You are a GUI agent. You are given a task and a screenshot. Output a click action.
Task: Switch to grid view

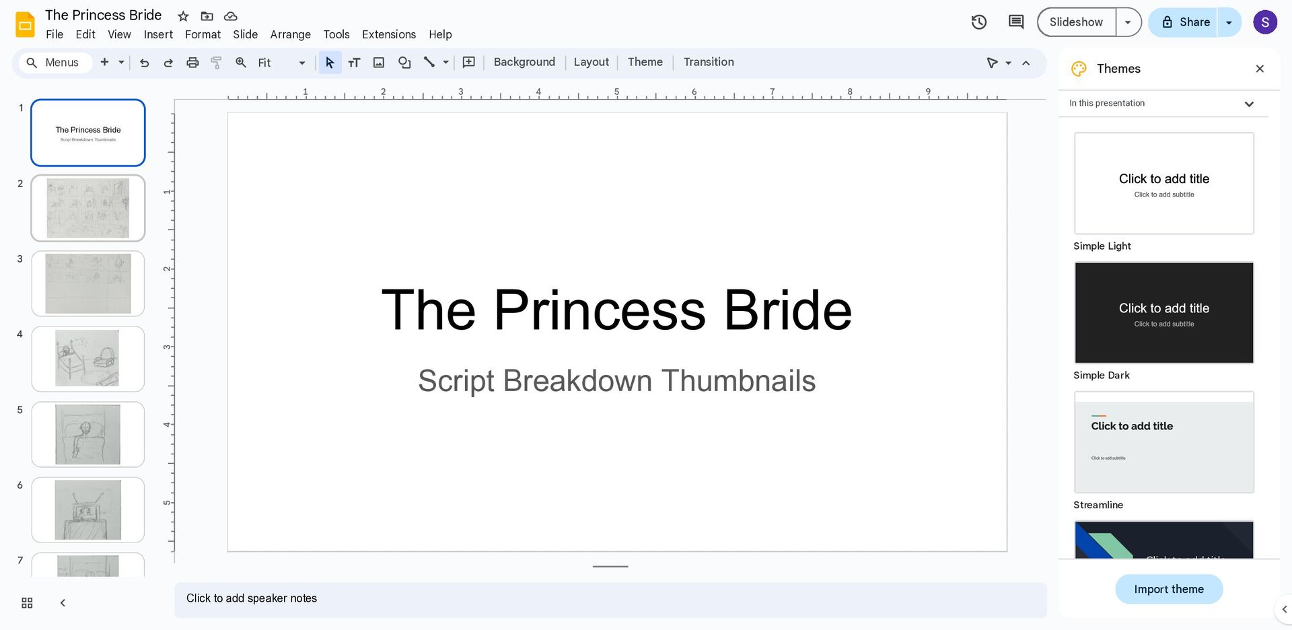pos(27,603)
